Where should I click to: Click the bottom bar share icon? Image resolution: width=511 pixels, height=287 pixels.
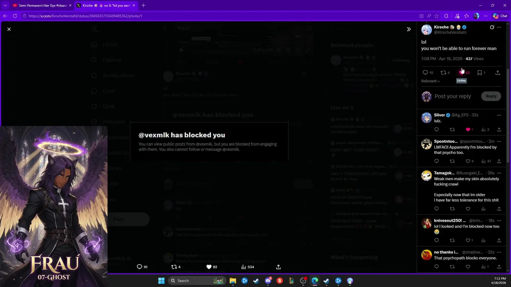[x=278, y=267]
